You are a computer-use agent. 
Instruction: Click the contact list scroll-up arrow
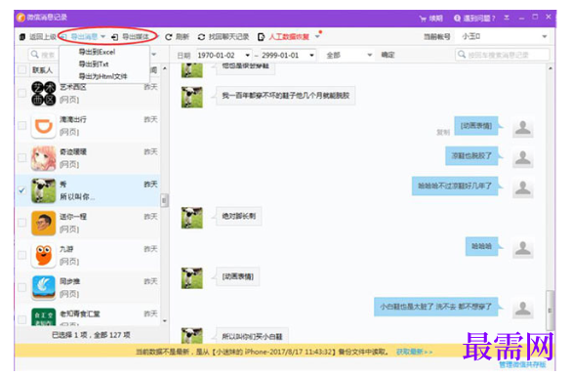click(x=165, y=68)
